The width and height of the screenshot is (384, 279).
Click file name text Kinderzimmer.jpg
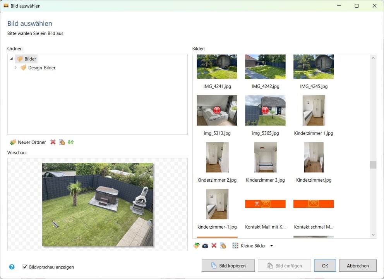click(x=314, y=180)
